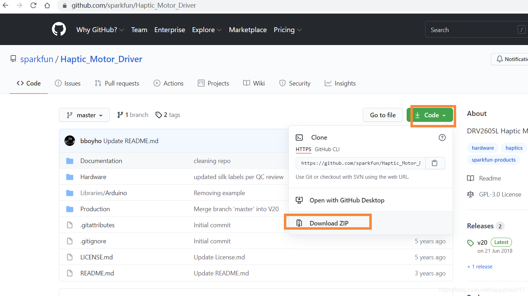
Task: Click the .gitignore file icon
Action: pyautogui.click(x=70, y=241)
